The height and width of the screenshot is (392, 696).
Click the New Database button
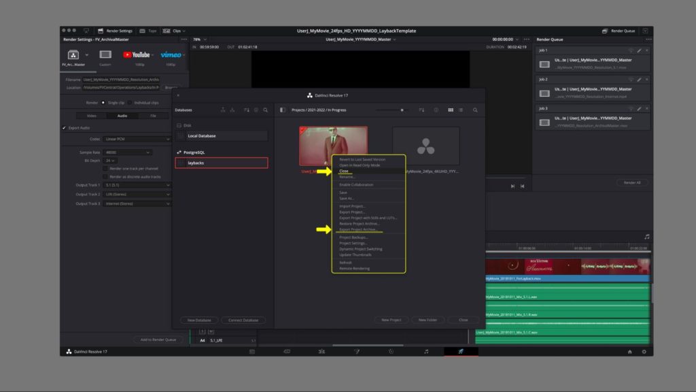[199, 320]
